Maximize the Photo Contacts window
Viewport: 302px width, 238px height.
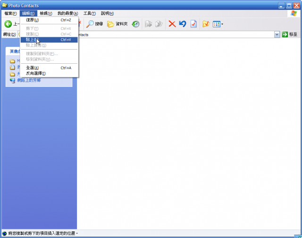(289, 5)
